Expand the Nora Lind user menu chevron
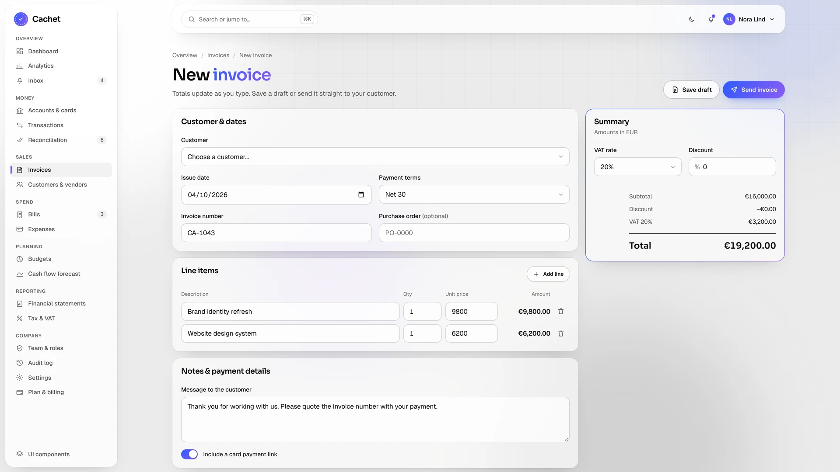Image resolution: width=840 pixels, height=472 pixels. click(772, 19)
